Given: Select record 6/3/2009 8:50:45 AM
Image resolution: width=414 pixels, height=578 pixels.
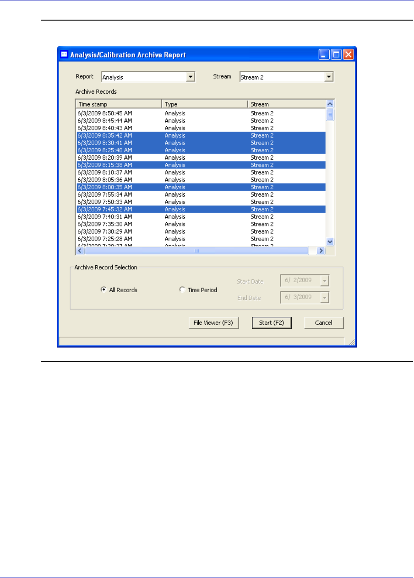Looking at the screenshot, I should coord(201,113).
